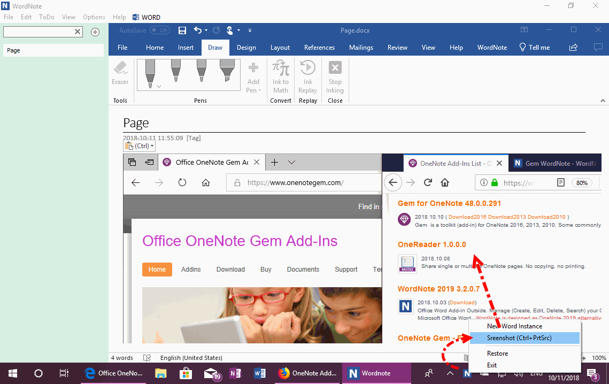Click in the WordNote search field
The image size is (609, 384).
point(38,32)
